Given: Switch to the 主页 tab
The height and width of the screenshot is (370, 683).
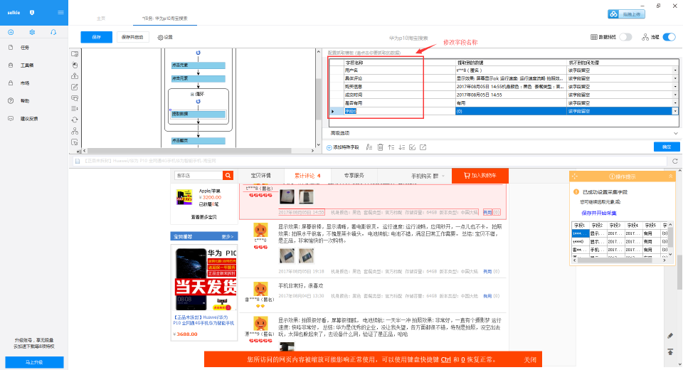Looking at the screenshot, I should coord(101,18).
